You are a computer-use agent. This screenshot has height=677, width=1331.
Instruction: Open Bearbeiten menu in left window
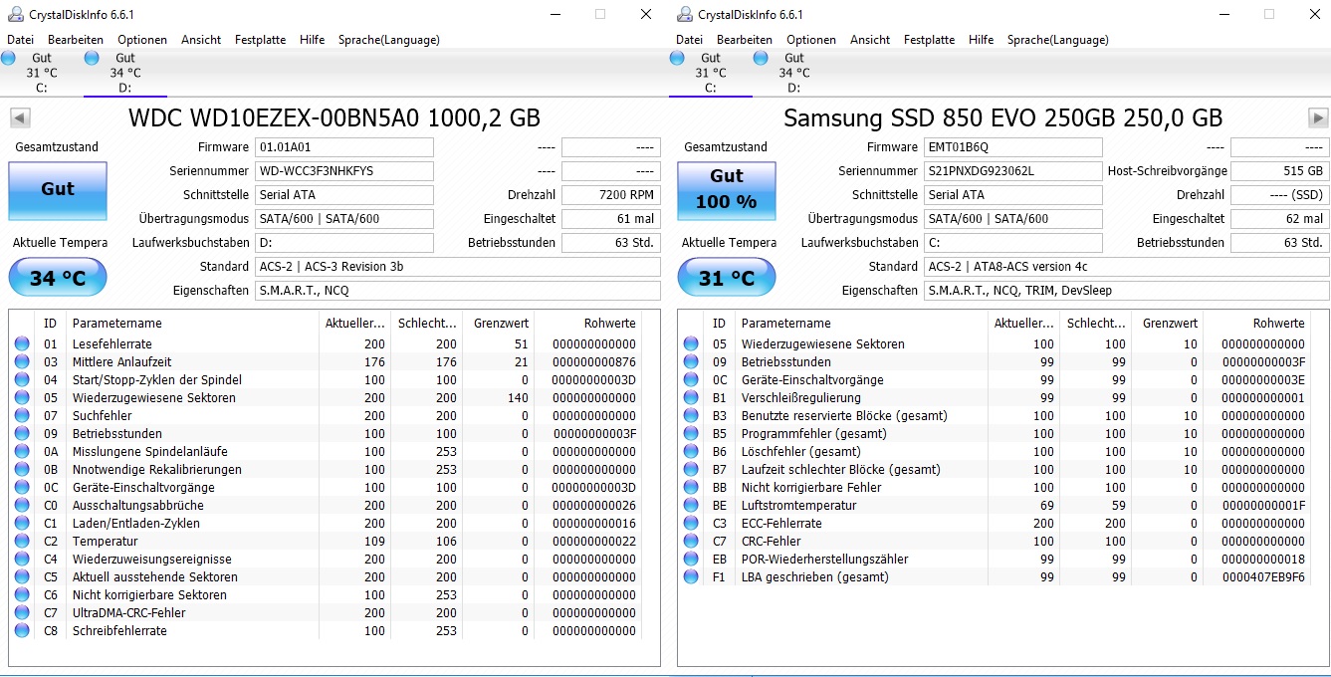pyautogui.click(x=76, y=40)
